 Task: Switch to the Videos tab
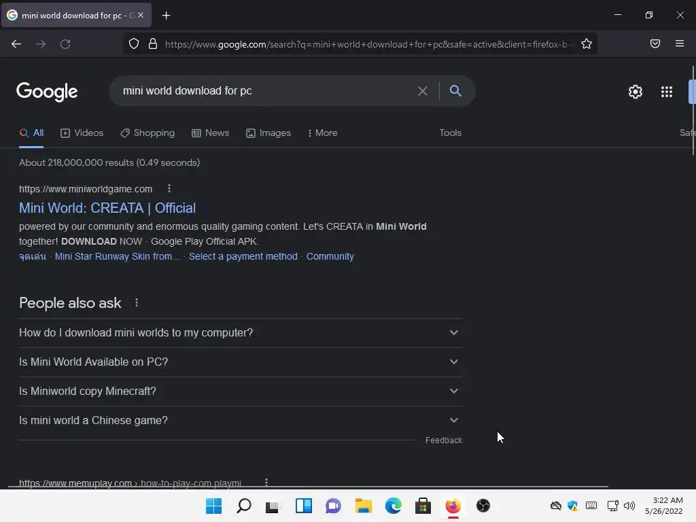click(x=82, y=133)
